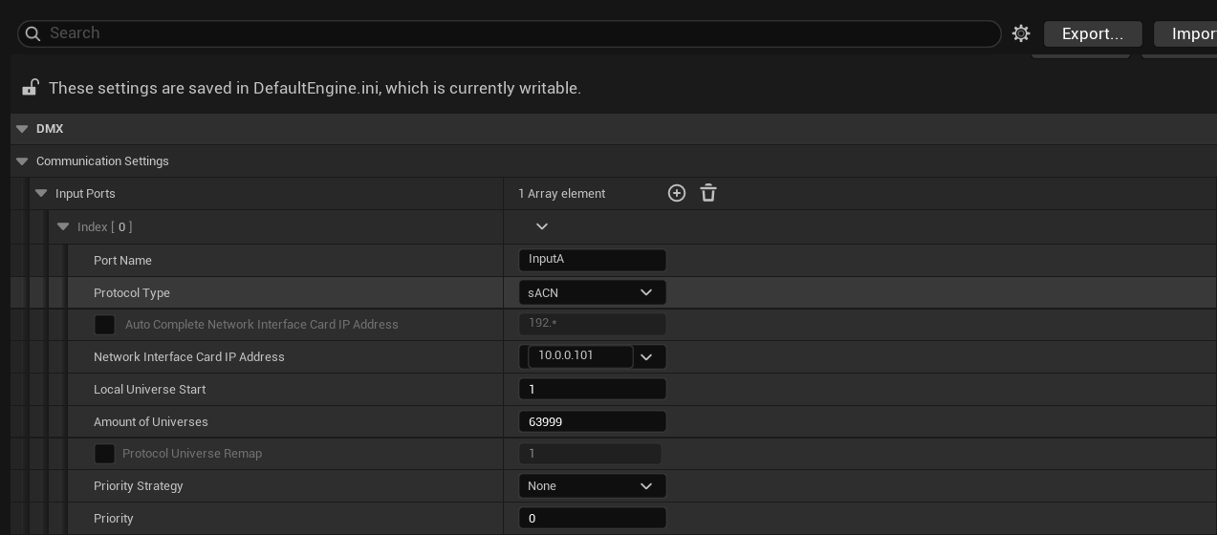Screen dimensions: 1217x535
Task: Click the Amount of Universes label
Action: [x=151, y=422]
